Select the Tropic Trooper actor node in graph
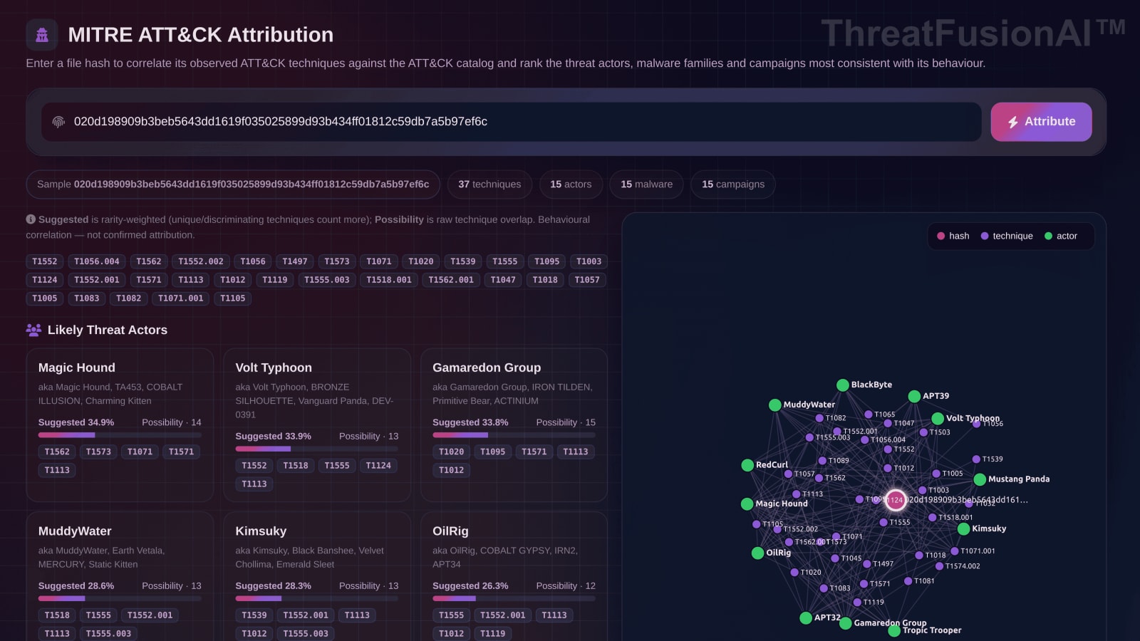Viewport: 1140px width, 641px height. click(894, 630)
